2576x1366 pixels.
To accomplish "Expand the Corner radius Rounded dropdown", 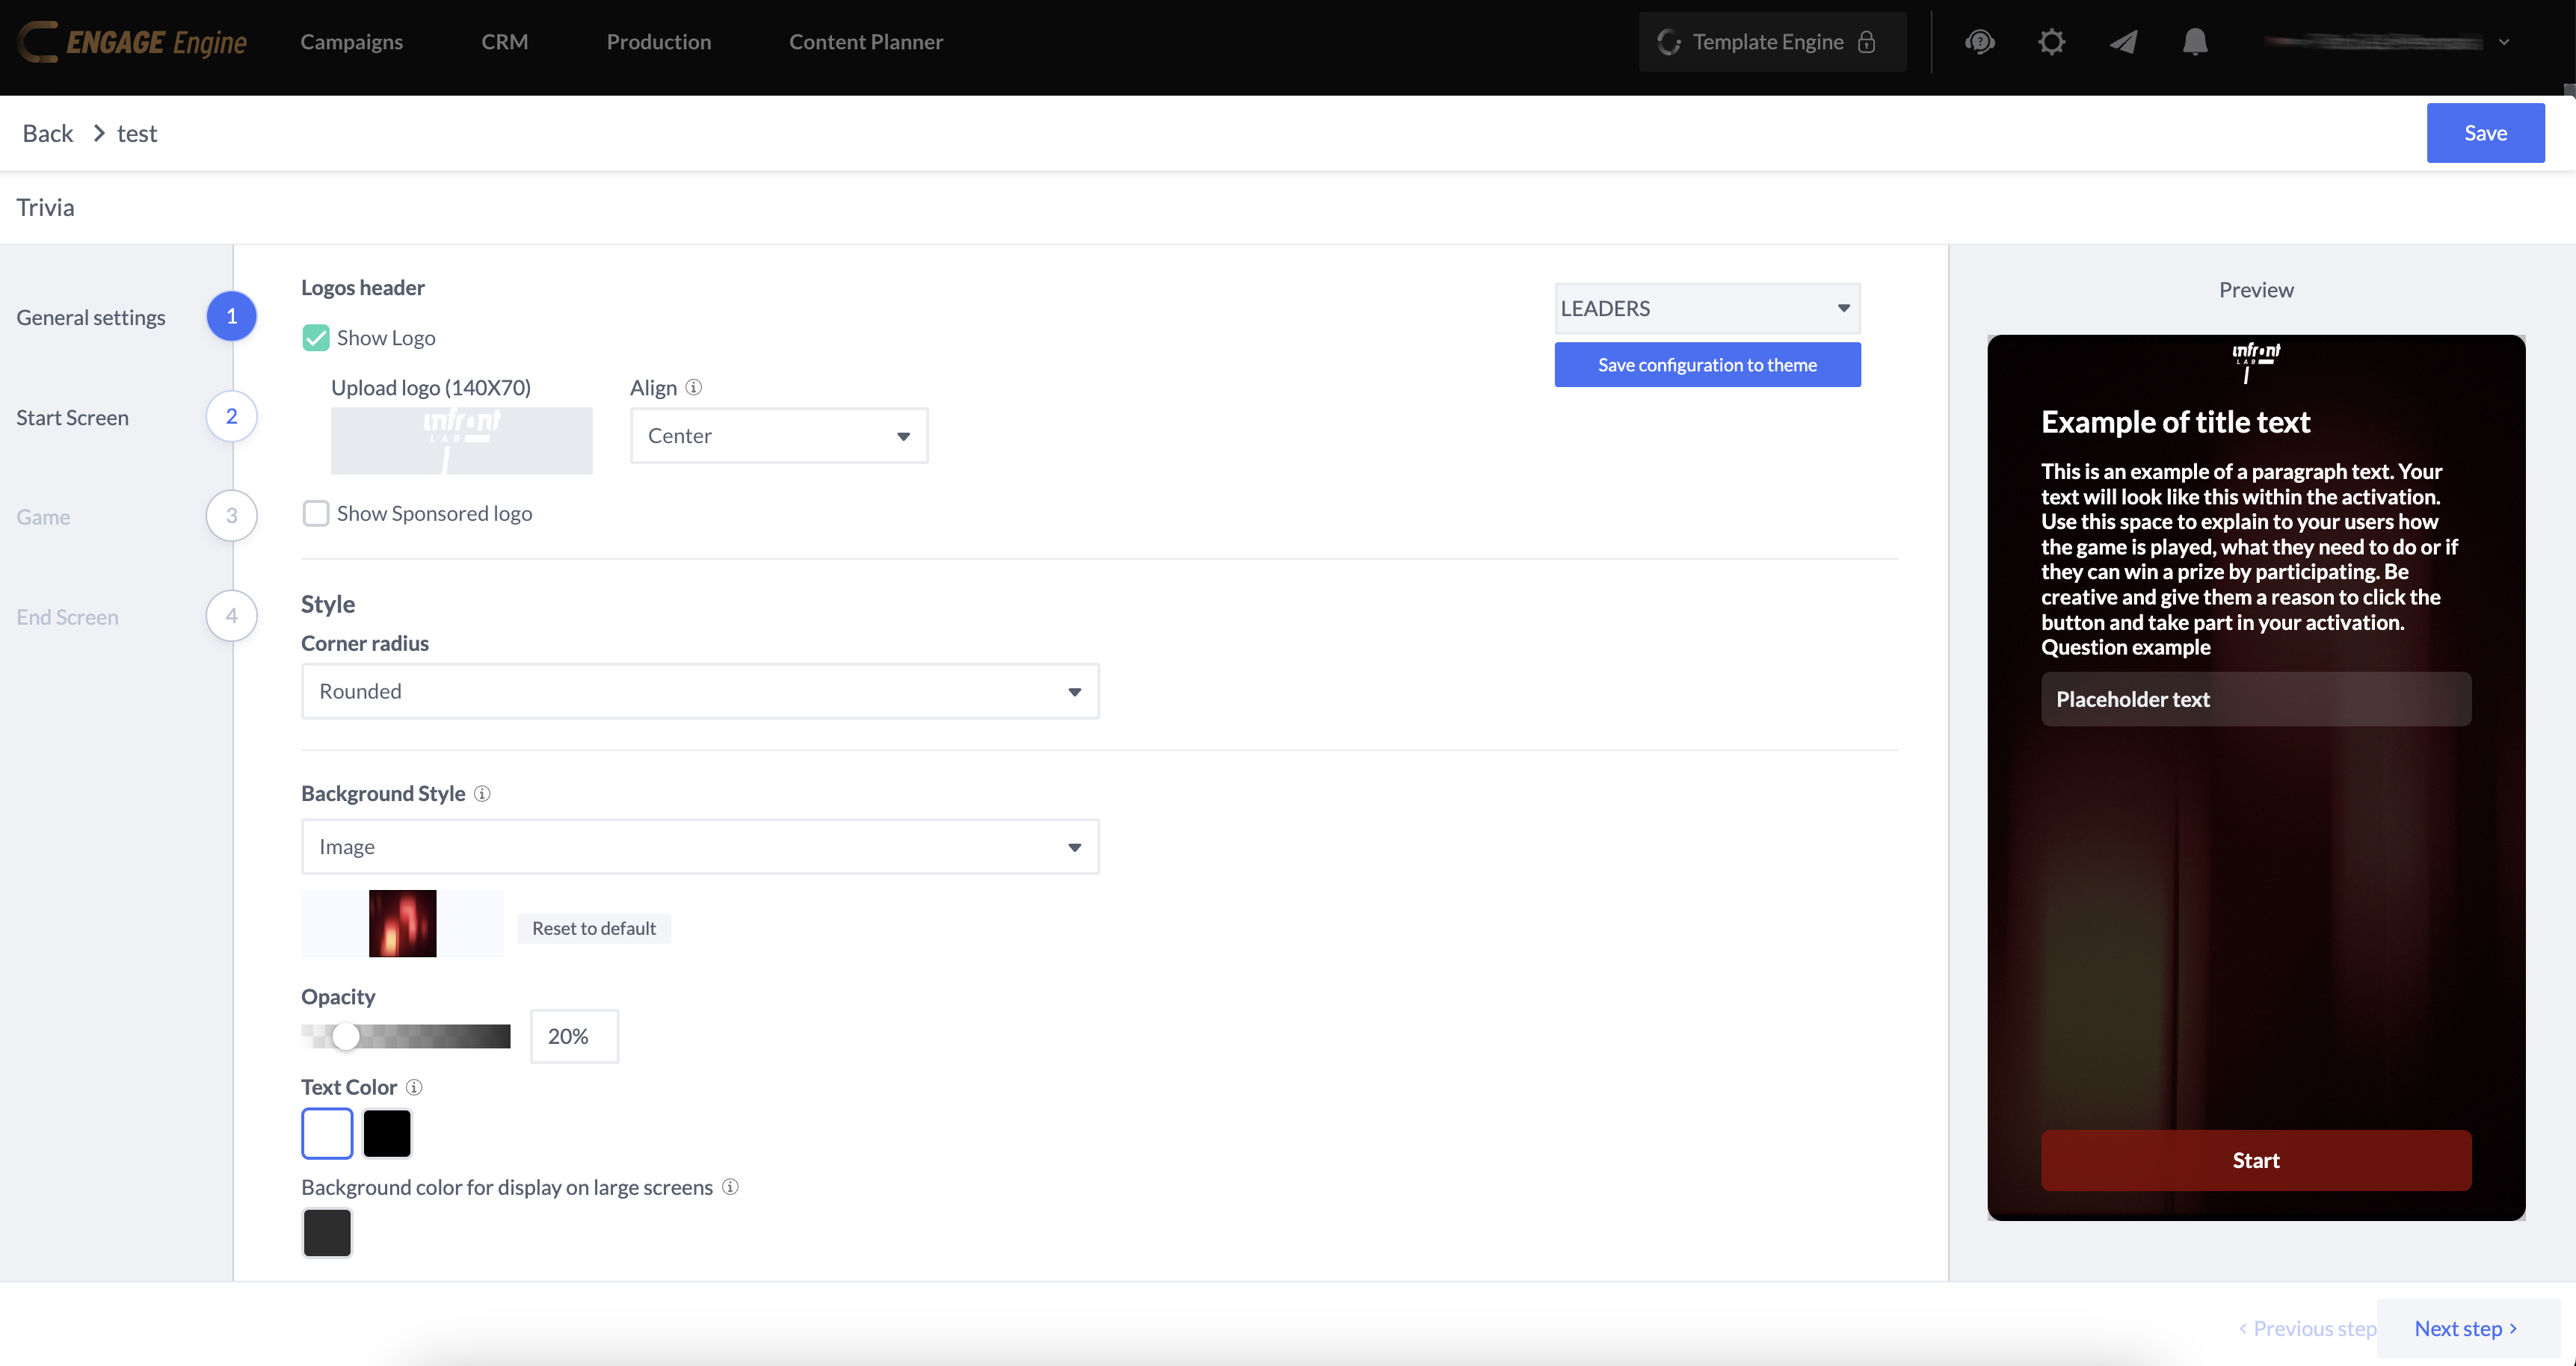I will [700, 691].
